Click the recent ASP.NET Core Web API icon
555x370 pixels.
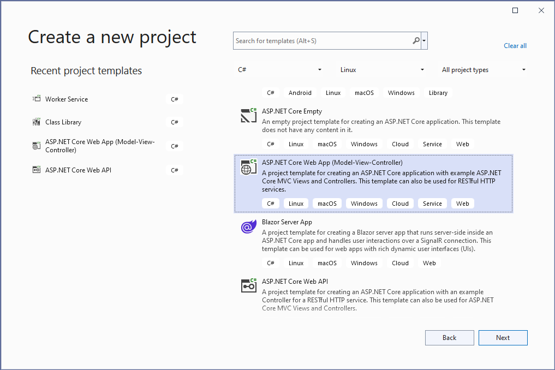click(x=37, y=170)
